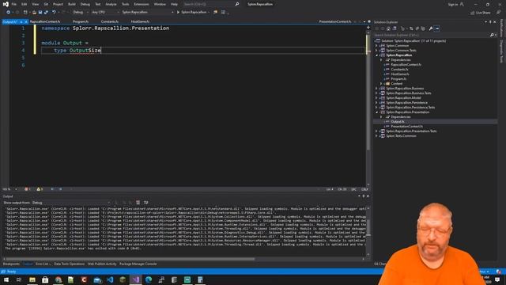
Task: Close the Output panel
Action: point(368,196)
